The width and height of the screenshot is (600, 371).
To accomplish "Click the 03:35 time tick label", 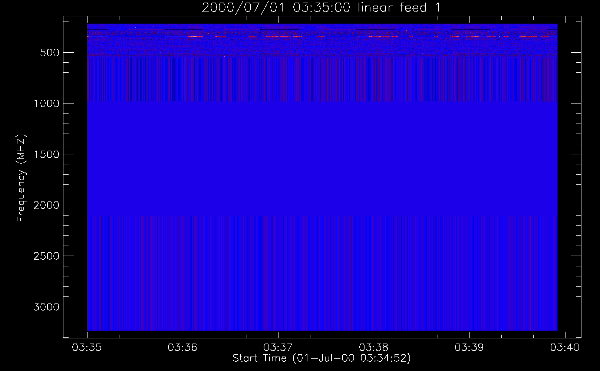I will [87, 348].
